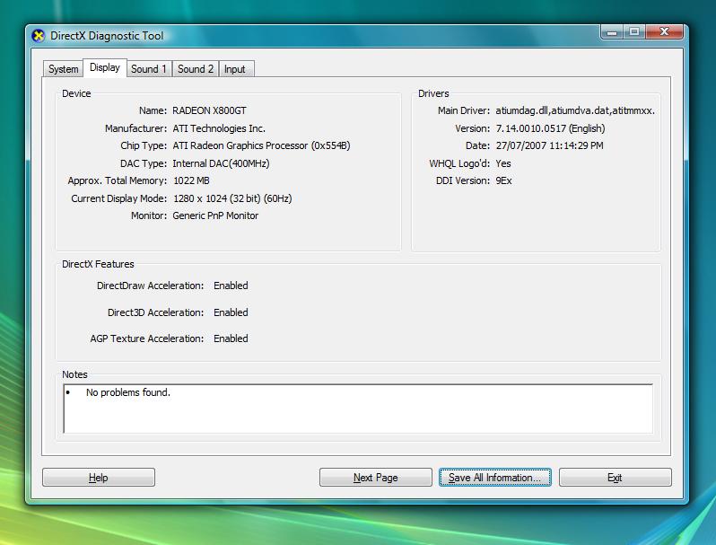This screenshot has height=545, width=716.
Task: Select the Display tab
Action: click(105, 67)
